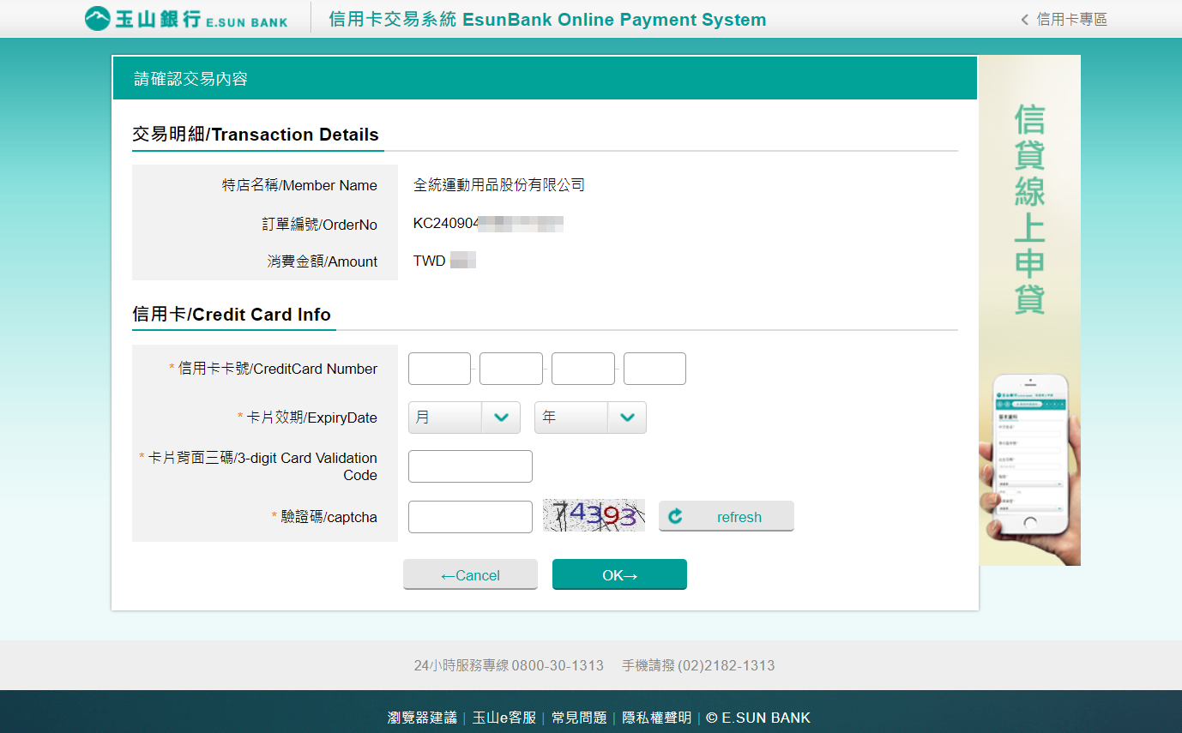Click the © E.SUN BANK footer text

coord(758,718)
